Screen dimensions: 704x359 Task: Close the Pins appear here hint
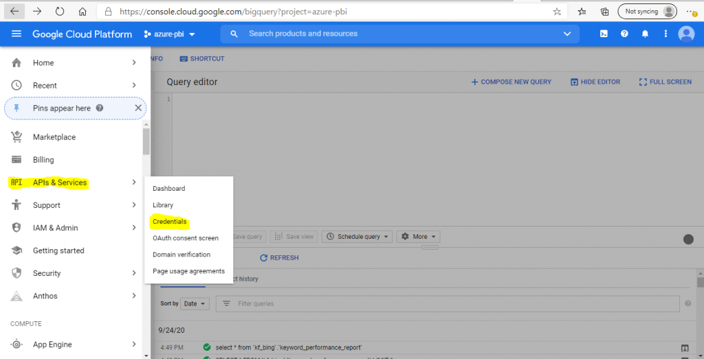[138, 108]
